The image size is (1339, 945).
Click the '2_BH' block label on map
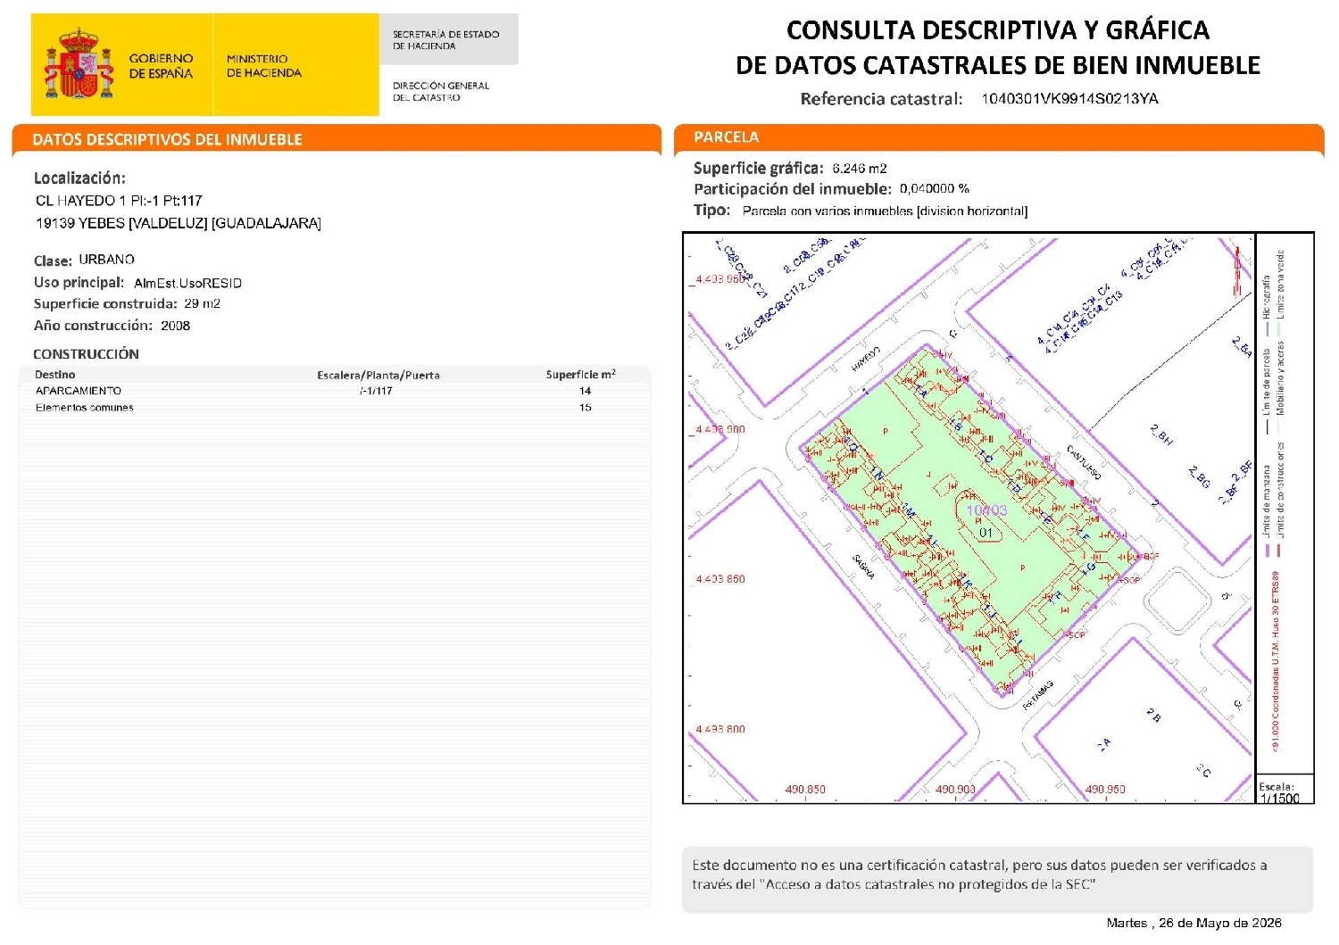1161,435
